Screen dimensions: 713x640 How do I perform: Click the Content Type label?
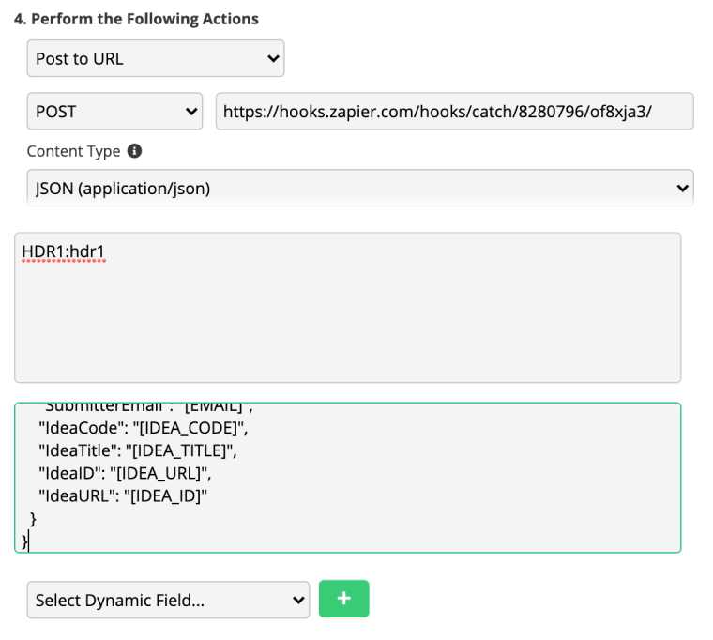74,151
